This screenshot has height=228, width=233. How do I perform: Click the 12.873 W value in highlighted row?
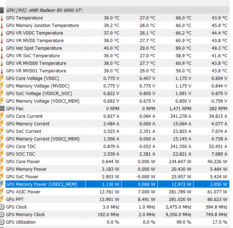click(x=181, y=184)
